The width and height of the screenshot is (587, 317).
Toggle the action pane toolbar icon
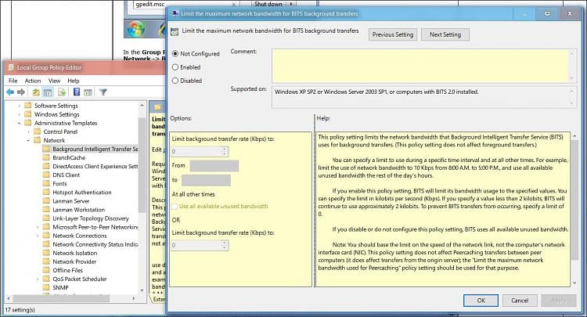click(88, 92)
